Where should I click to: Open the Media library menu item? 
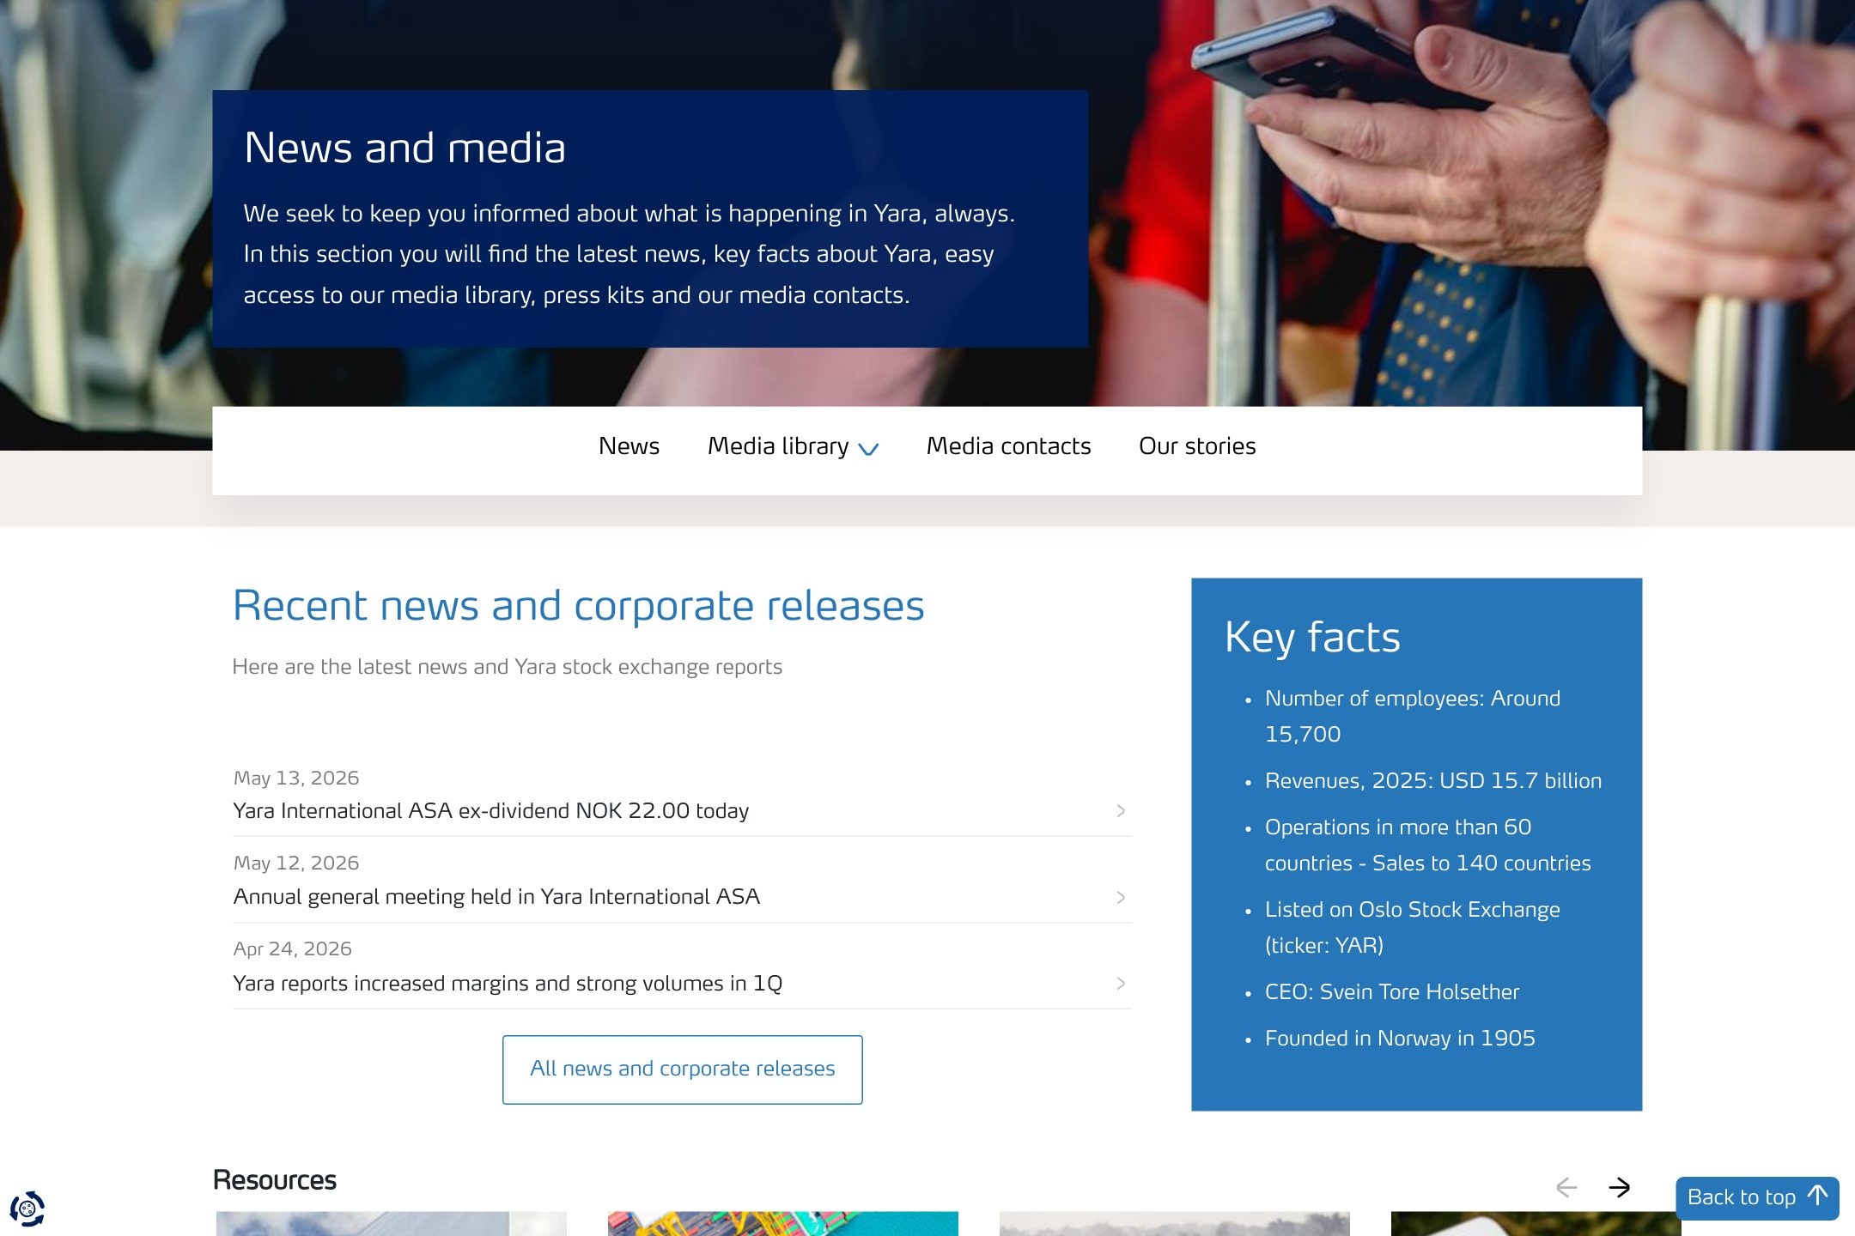[778, 446]
